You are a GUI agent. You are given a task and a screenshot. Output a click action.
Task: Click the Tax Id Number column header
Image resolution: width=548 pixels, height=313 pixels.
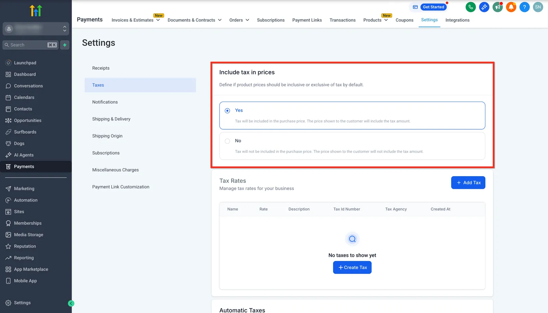click(x=347, y=209)
